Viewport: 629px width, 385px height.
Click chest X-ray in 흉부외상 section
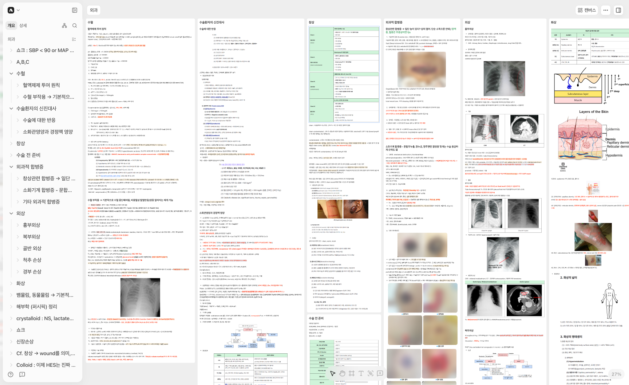(x=504, y=79)
